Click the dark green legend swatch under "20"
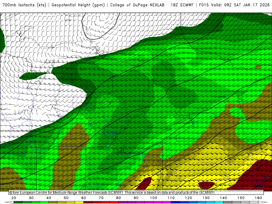 (x=18, y=203)
